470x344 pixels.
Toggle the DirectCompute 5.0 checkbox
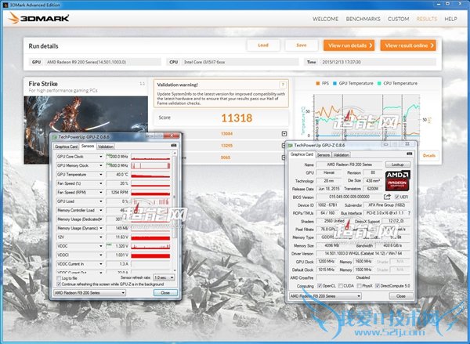378,286
